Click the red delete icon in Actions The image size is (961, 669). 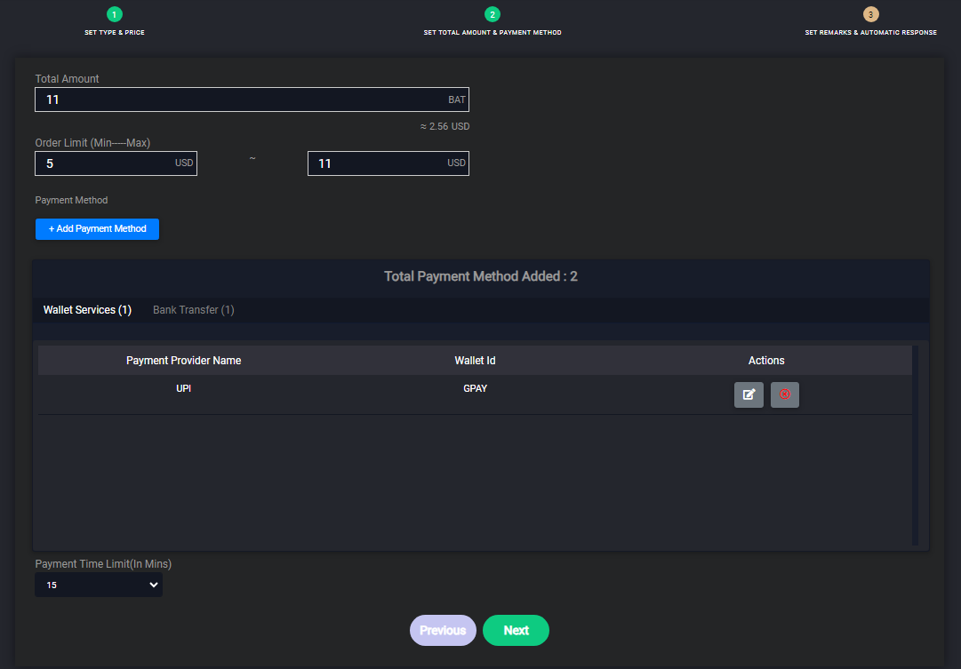(785, 394)
